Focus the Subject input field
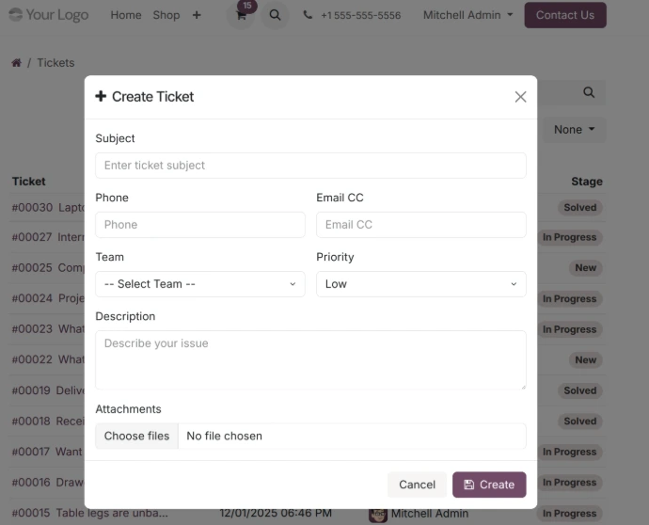Screen dimensions: 649x525 click(310, 166)
